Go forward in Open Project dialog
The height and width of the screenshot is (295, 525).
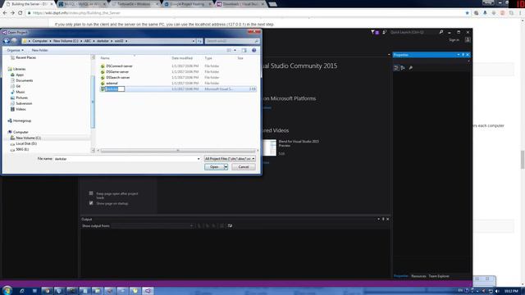pyautogui.click(x=14, y=41)
